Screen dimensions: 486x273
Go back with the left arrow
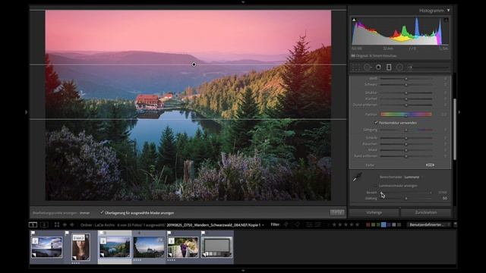pyautogui.click(x=65, y=224)
